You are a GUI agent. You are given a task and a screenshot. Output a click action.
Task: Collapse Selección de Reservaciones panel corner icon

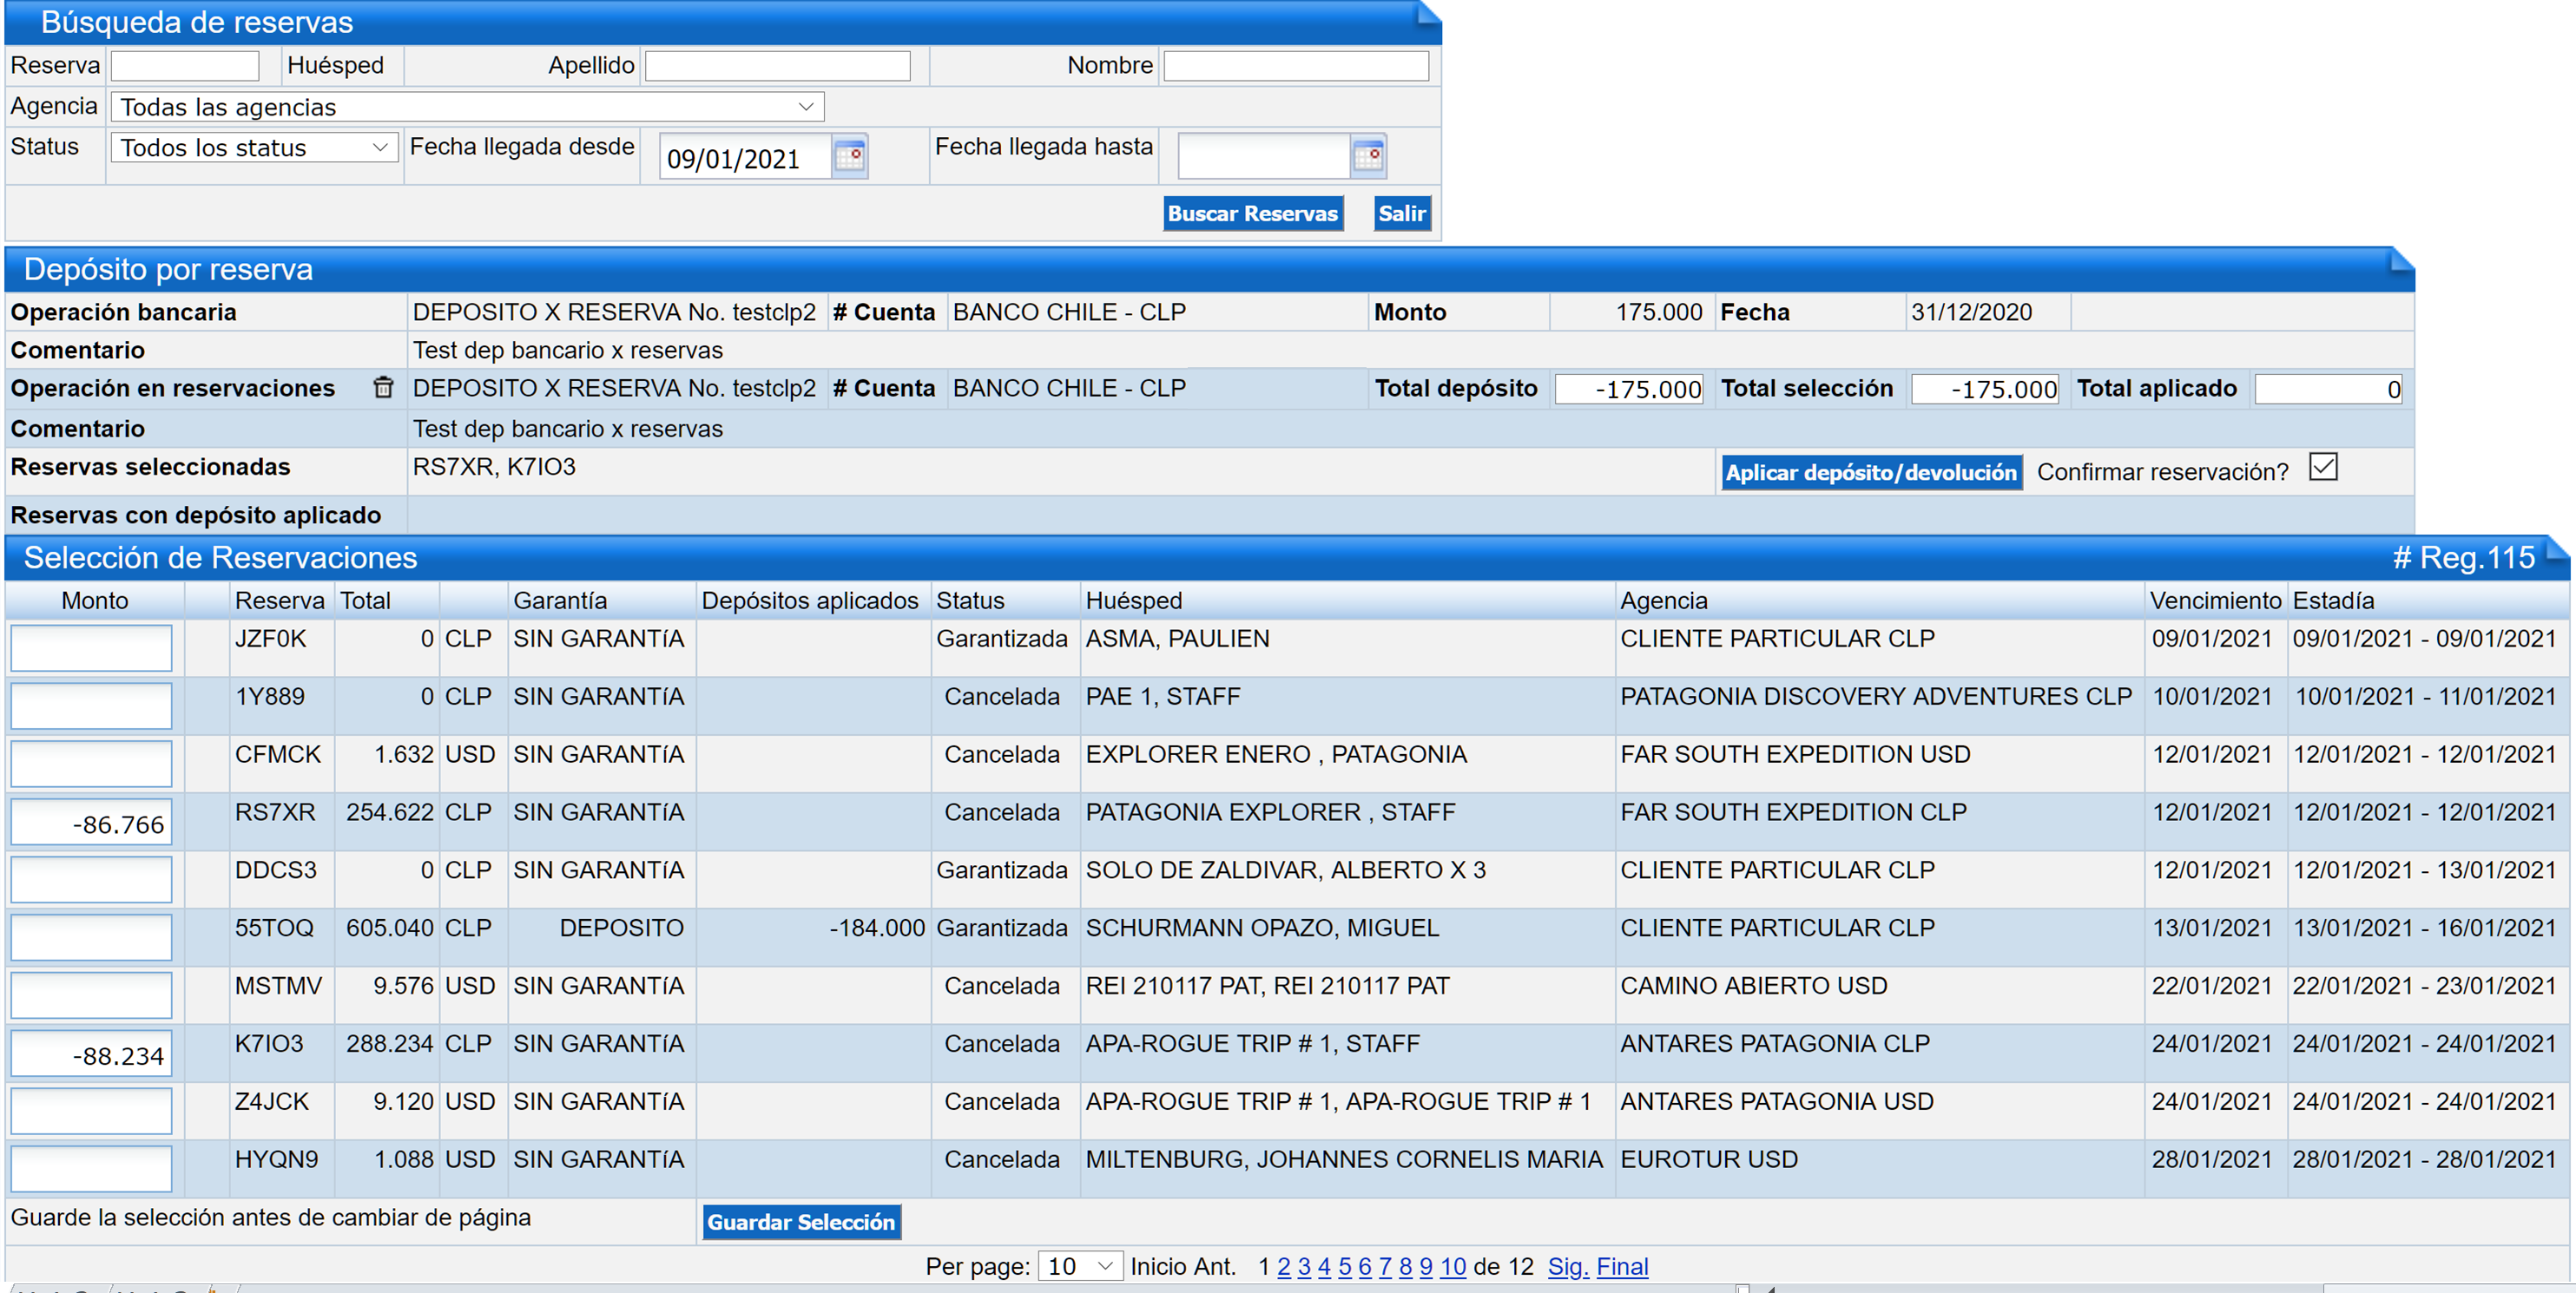point(2556,549)
